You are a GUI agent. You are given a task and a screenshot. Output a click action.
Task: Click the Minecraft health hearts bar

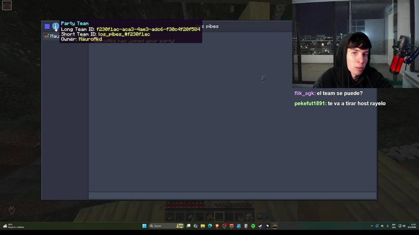(185, 205)
